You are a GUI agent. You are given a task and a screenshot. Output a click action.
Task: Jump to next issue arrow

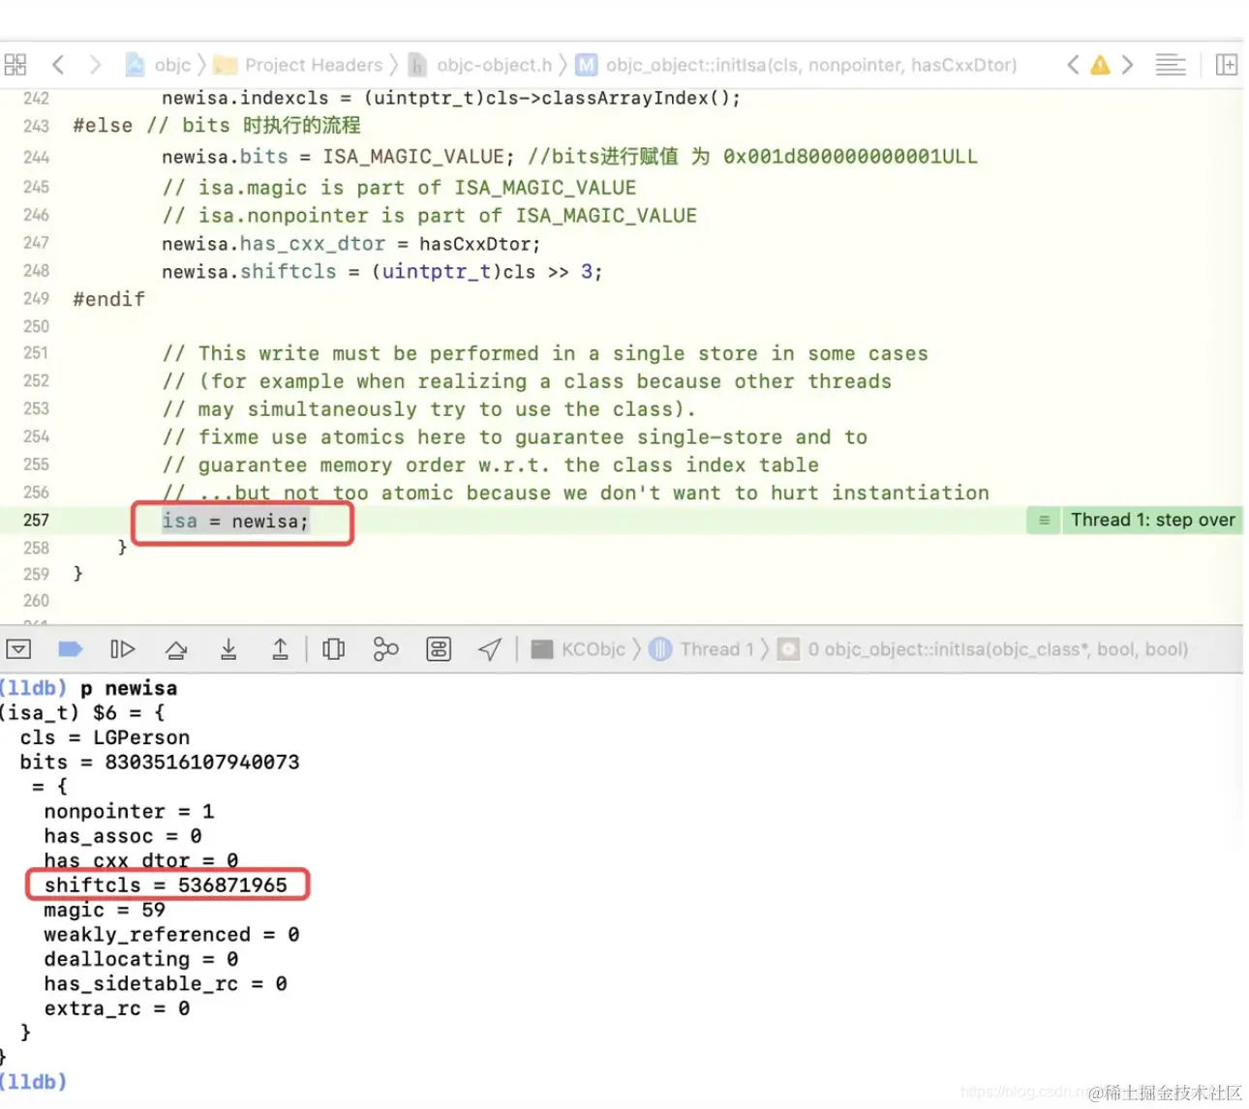point(1127,65)
